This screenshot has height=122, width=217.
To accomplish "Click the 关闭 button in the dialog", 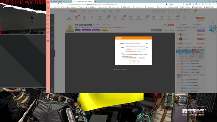I will (134, 62).
